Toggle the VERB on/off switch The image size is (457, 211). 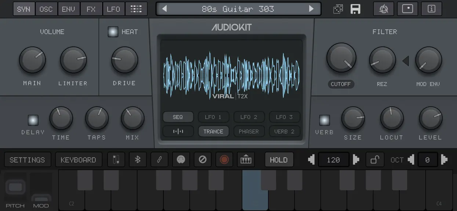(324, 120)
